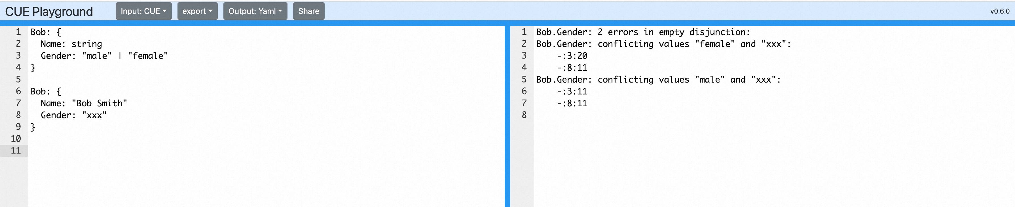Click the first 'Bob: {' line
This screenshot has width=1015, height=207.
46,32
